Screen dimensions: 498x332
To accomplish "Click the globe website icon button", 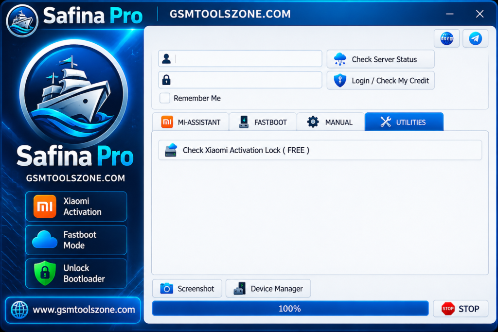I will 446,38.
